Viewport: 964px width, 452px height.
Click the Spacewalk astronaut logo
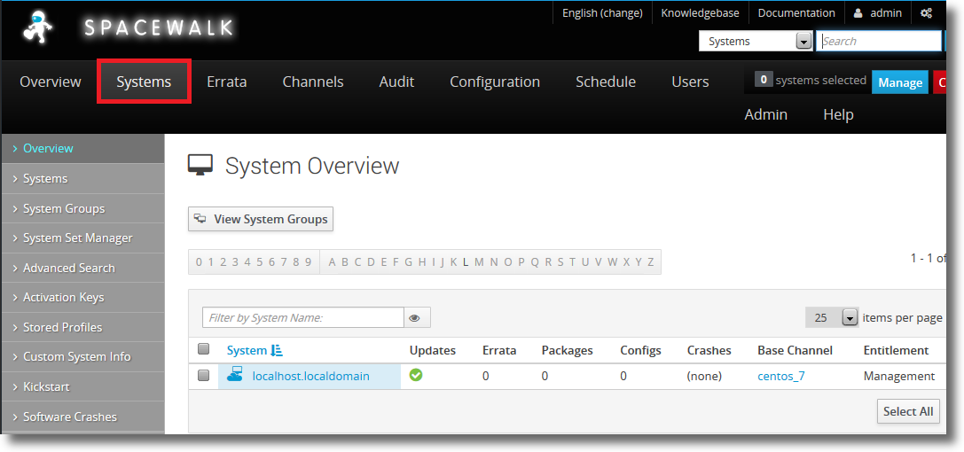tap(37, 28)
